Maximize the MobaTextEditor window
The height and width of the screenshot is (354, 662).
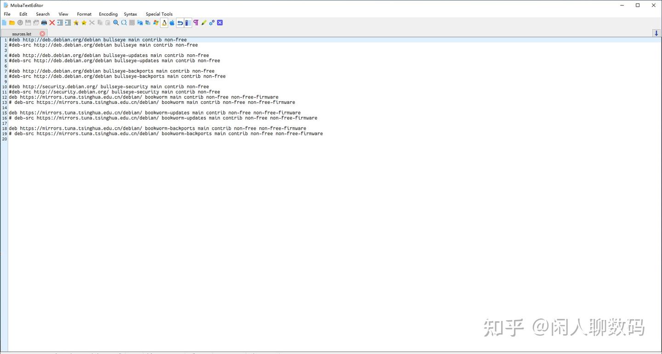click(638, 5)
